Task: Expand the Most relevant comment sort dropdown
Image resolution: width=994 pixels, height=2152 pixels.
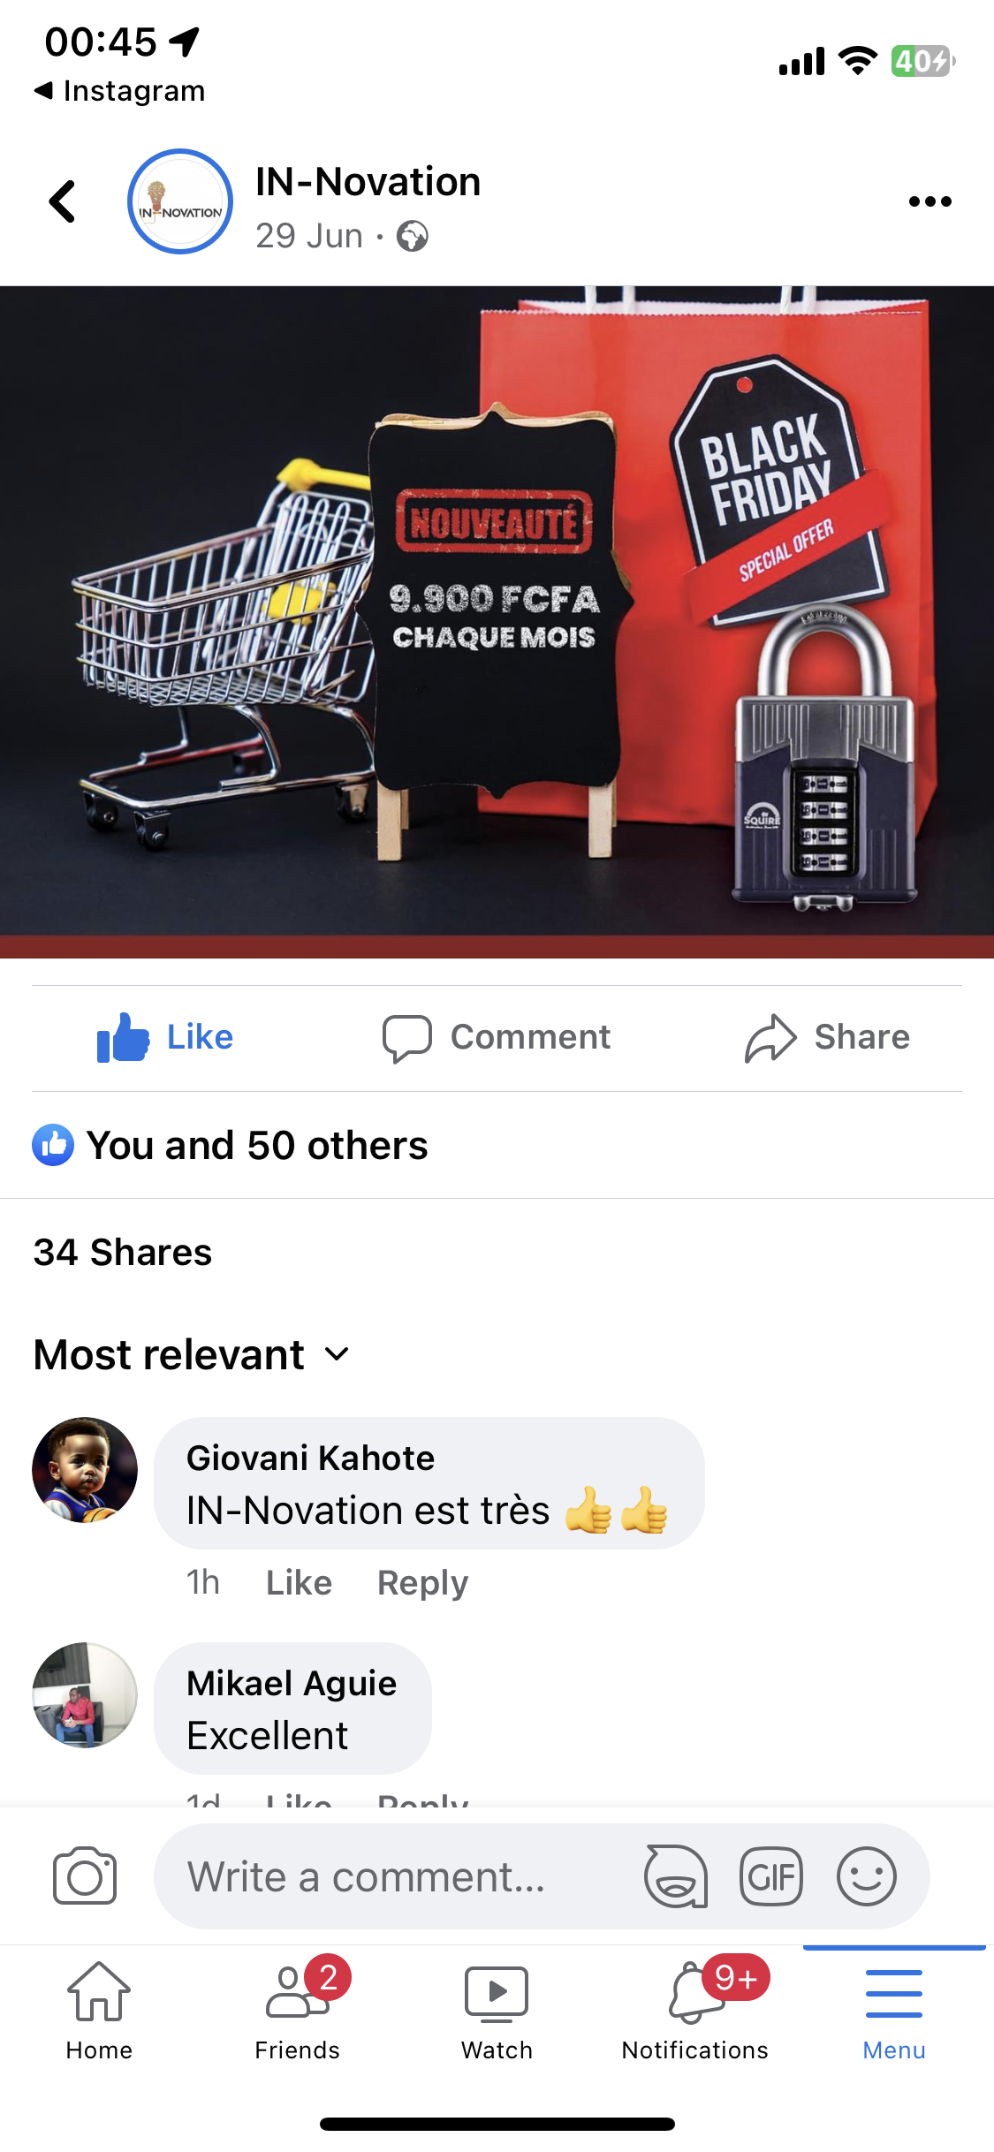Action: coord(192,1354)
